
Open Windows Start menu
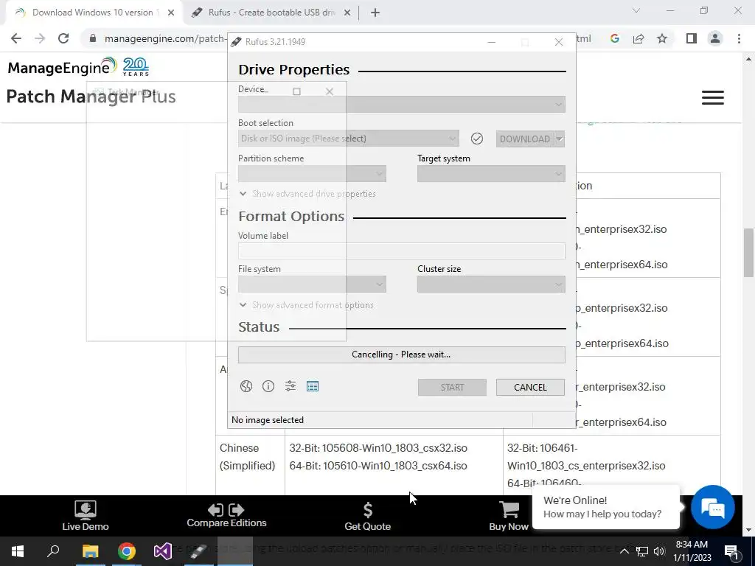click(x=18, y=551)
